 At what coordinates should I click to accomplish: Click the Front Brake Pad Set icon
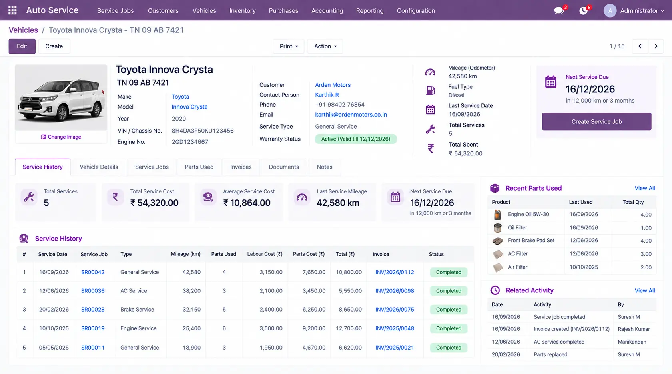point(498,241)
